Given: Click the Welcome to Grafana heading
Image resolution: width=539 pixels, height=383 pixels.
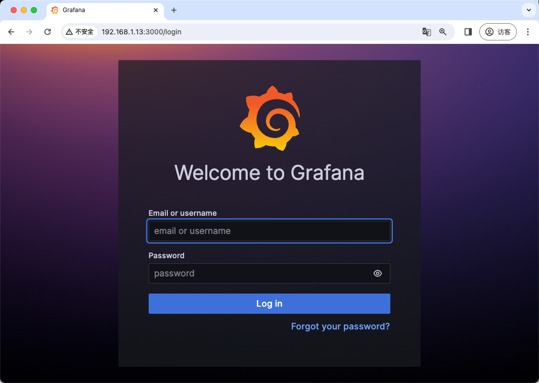Looking at the screenshot, I should tap(269, 172).
